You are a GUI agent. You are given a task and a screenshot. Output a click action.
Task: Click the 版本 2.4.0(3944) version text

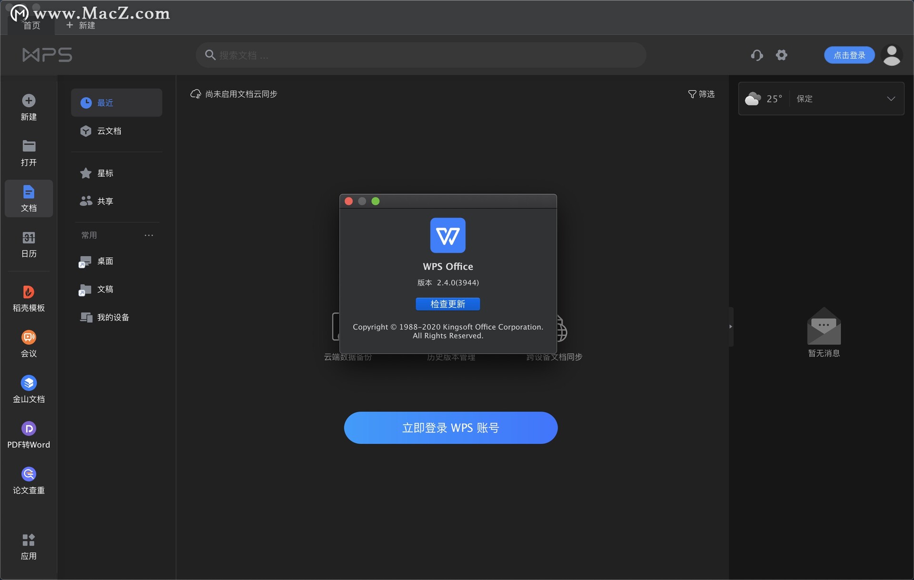click(448, 282)
